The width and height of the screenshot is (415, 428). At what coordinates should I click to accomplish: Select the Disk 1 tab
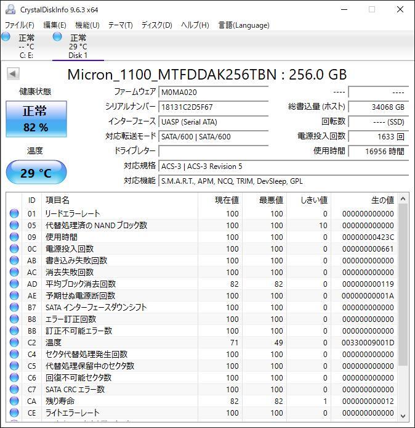tap(78, 46)
